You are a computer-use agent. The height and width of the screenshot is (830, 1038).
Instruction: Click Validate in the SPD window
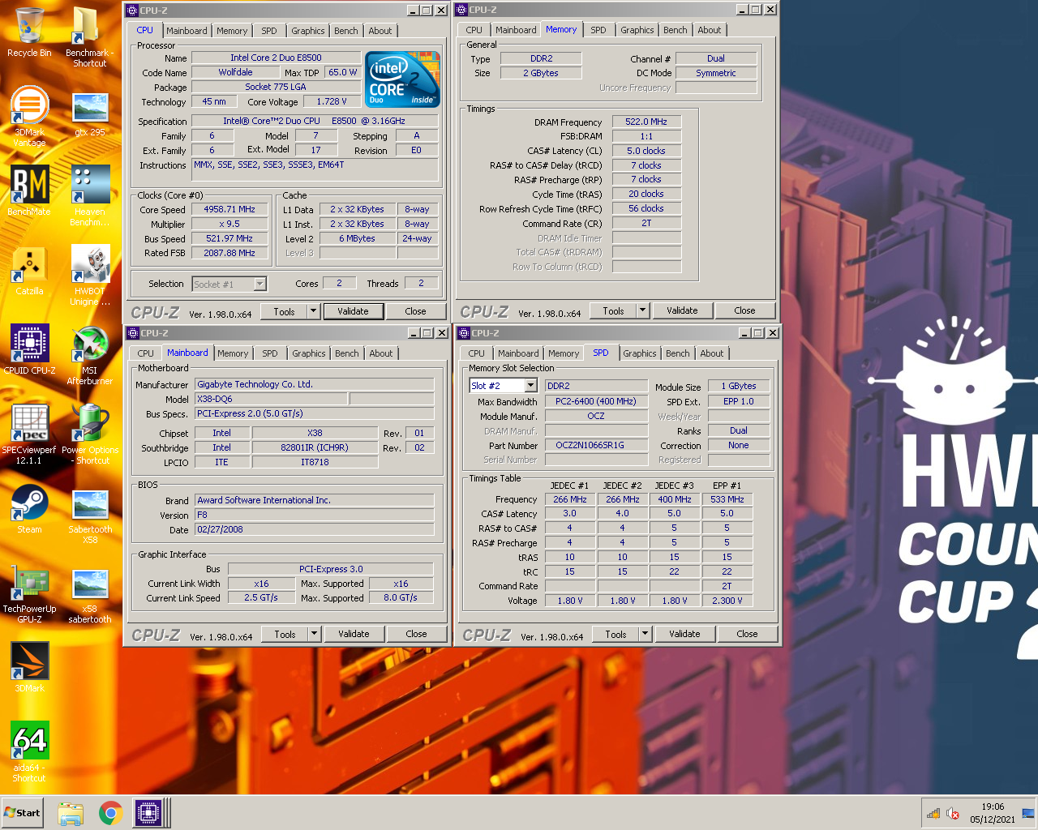coord(684,634)
